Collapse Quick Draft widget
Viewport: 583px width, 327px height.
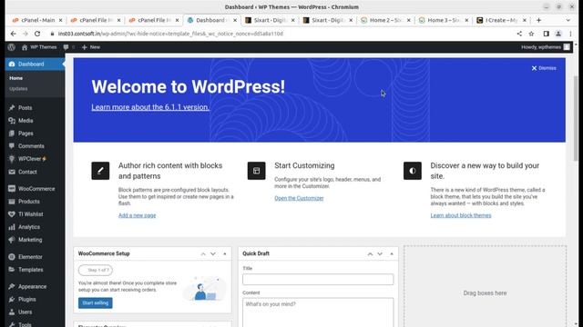392,254
